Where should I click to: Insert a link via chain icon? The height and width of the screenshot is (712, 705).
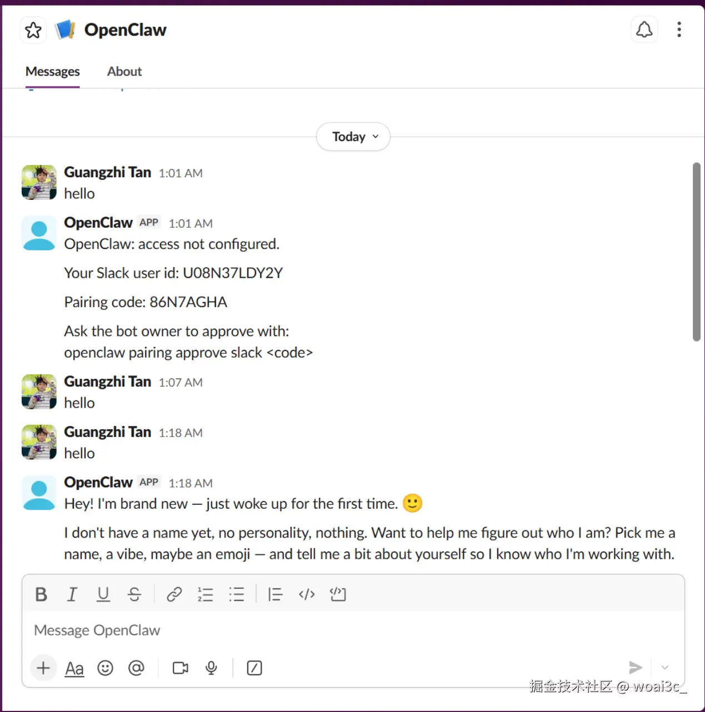coord(174,594)
